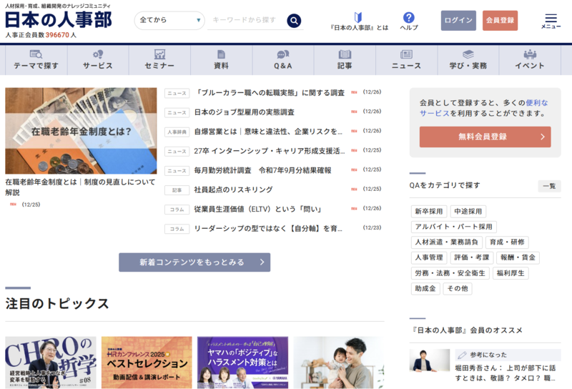Open the イベント navigation section
This screenshot has height=389, width=572.
[x=530, y=60]
